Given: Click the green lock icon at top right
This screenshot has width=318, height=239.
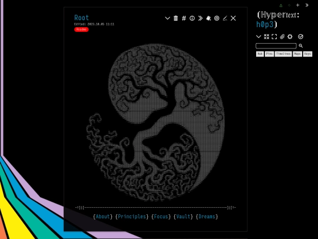Looking at the screenshot, I should [281, 5].
